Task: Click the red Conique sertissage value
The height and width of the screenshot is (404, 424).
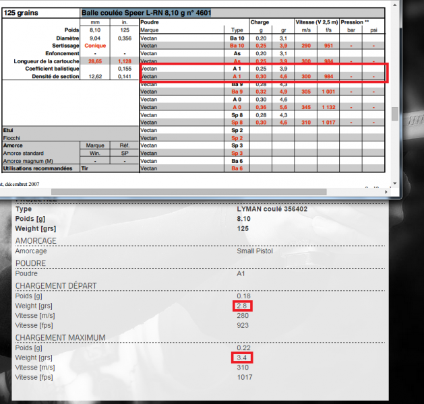Action: [95, 46]
